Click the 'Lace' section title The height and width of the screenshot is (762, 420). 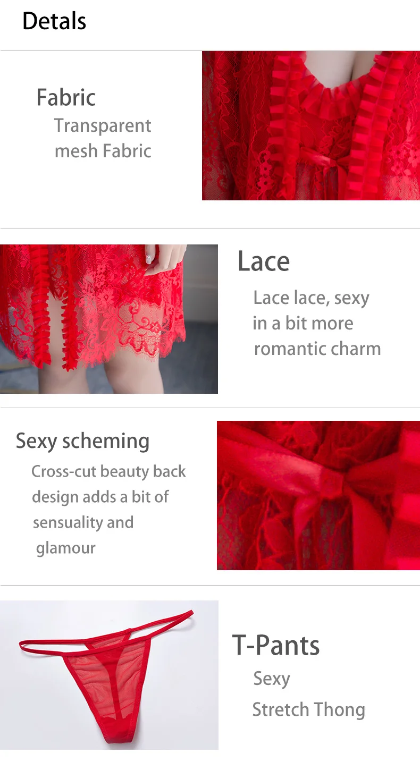point(264,261)
